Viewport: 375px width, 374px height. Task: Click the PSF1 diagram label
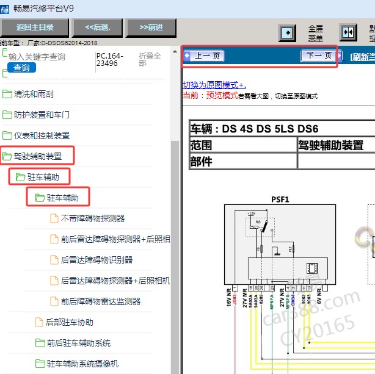(280, 199)
